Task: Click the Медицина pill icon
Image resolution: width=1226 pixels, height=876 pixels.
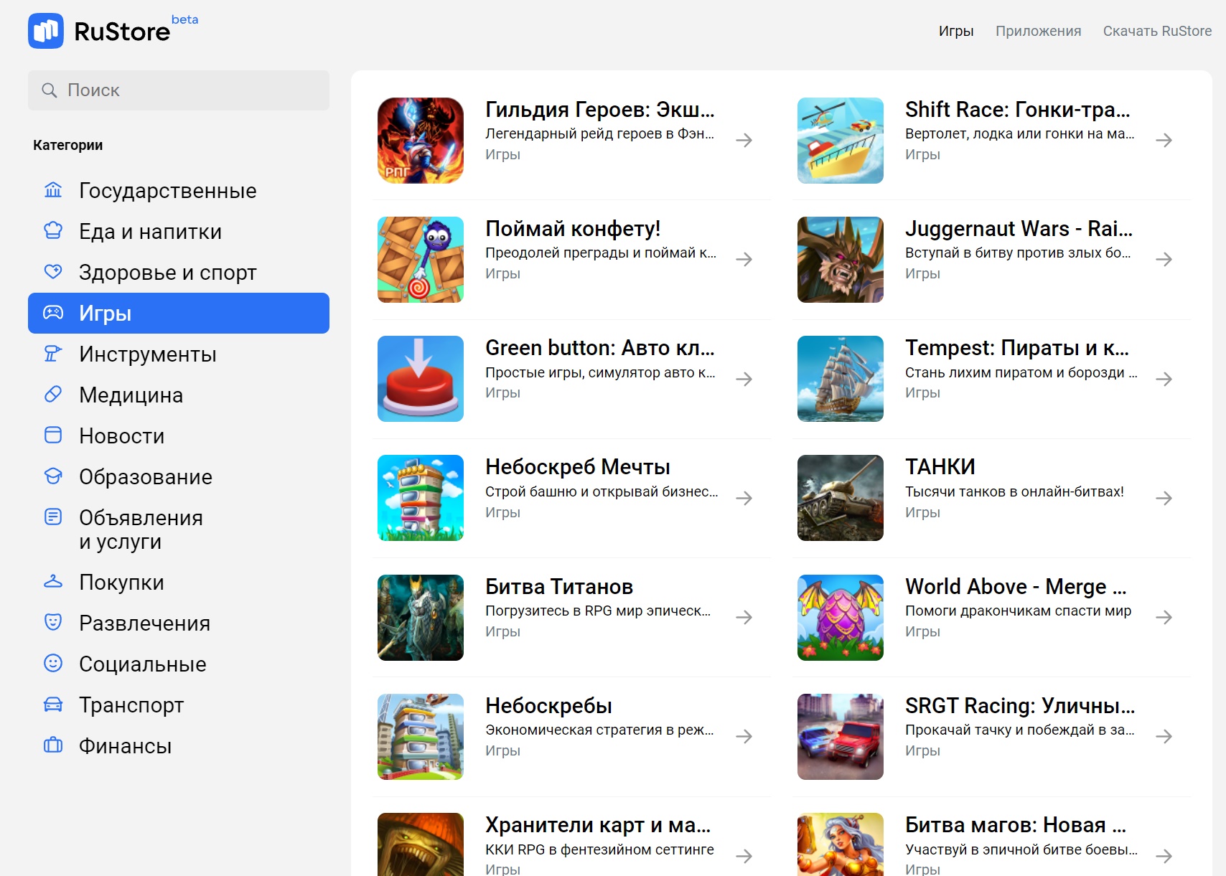Action: click(x=53, y=395)
